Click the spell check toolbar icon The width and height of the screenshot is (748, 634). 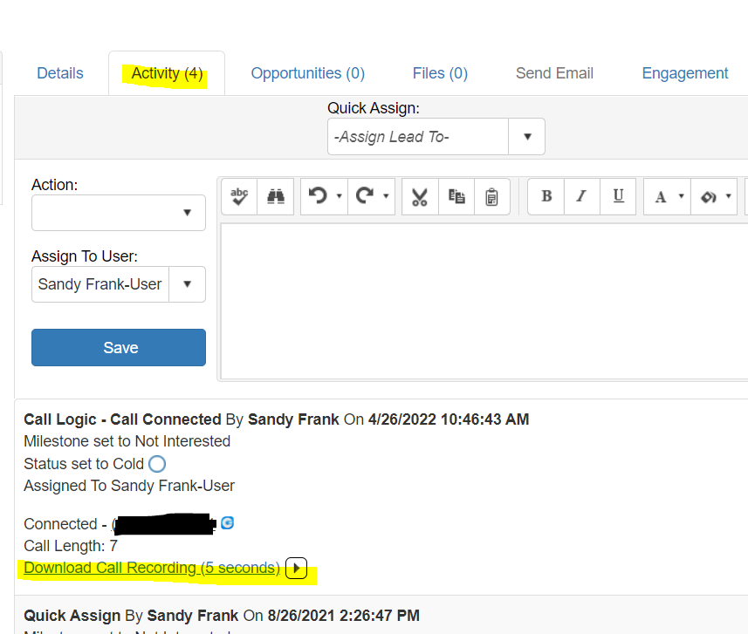(x=239, y=196)
